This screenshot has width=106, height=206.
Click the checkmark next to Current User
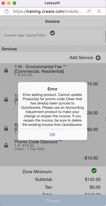[52, 33]
